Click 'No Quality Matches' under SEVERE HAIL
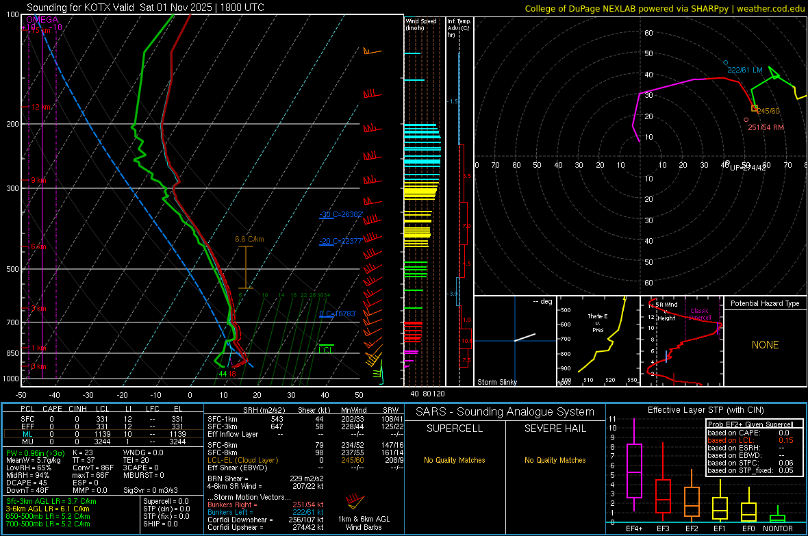The image size is (808, 536). [x=555, y=460]
